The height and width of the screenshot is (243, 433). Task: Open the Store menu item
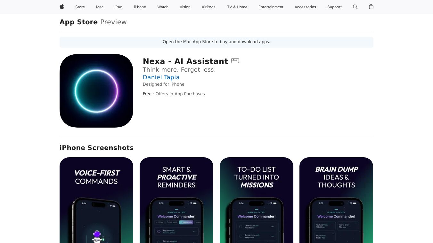pos(80,7)
